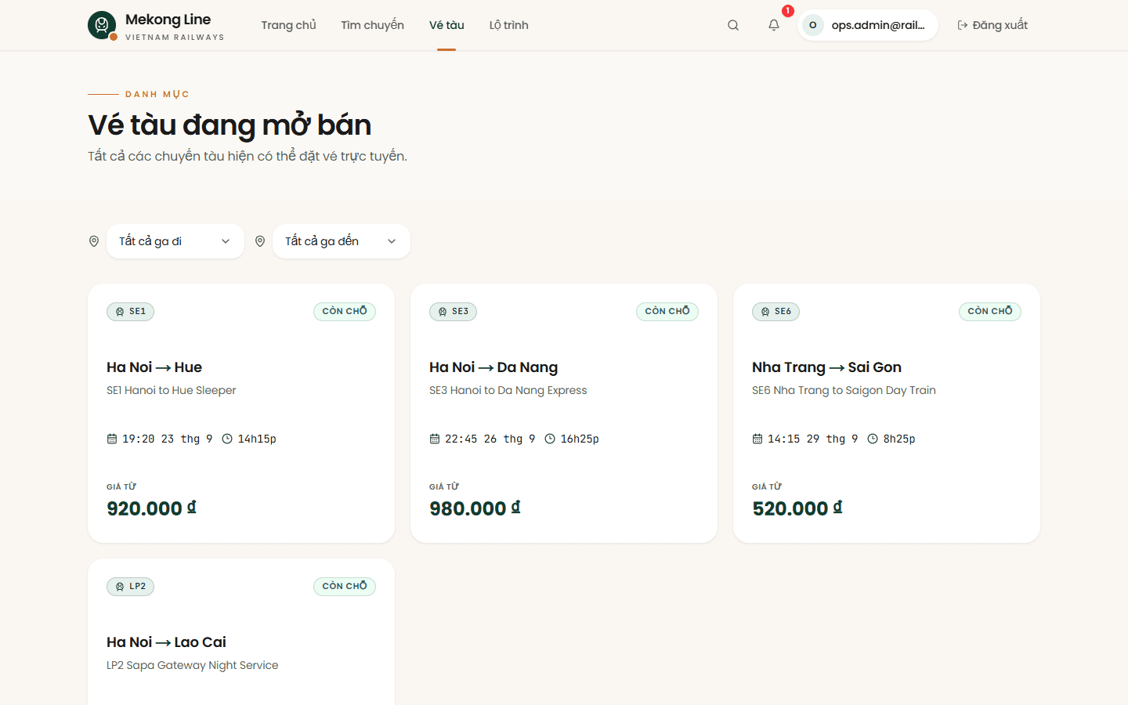This screenshot has height=705, width=1128.
Task: Click 'CÒN CHỖ' status badge on SE3 card
Action: click(667, 311)
